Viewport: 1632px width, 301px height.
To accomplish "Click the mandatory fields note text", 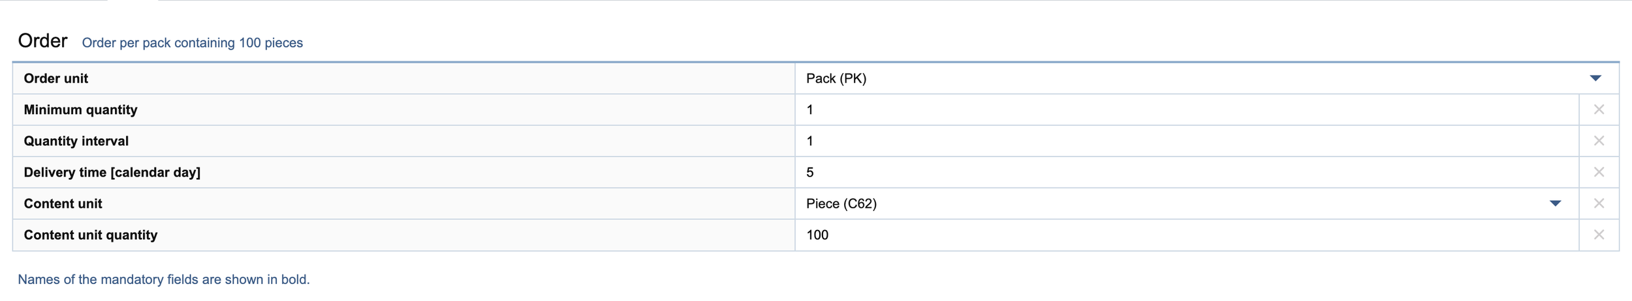I will 164,279.
